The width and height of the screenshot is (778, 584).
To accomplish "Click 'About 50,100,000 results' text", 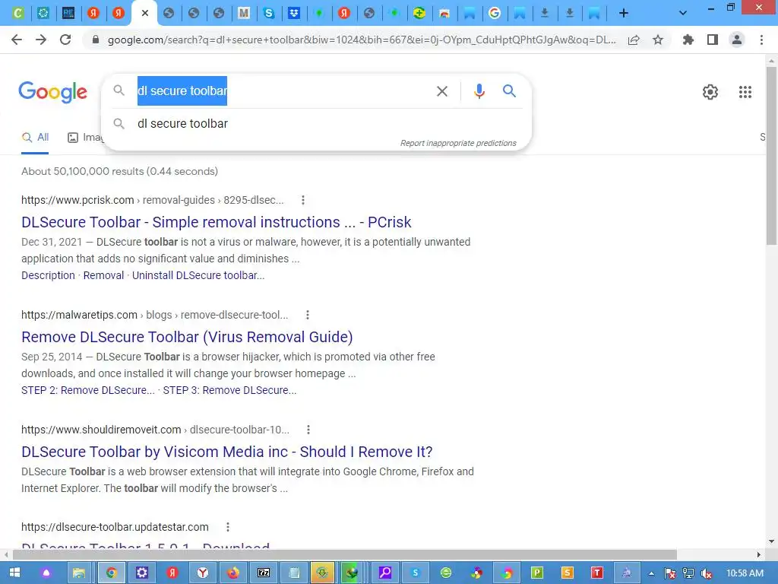I will click(119, 171).
